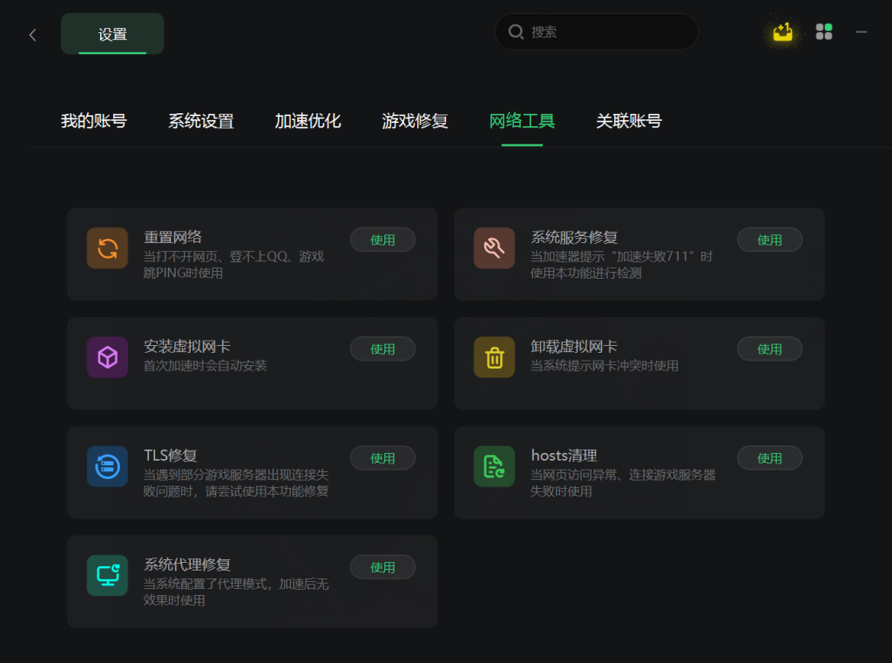Click the 卸载虚拟网卡 title text

(x=573, y=346)
